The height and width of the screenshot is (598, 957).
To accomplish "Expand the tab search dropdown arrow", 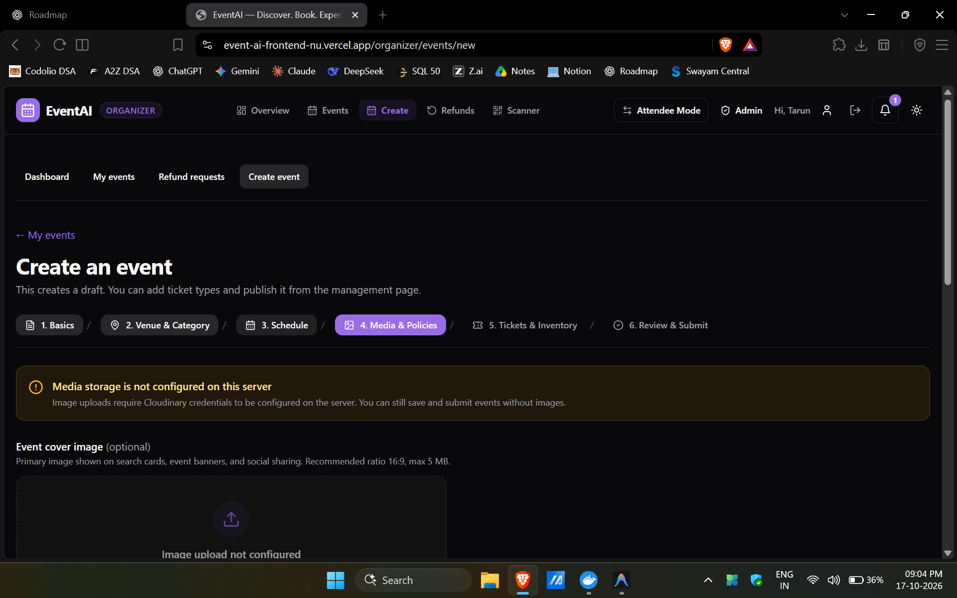I will tap(844, 15).
